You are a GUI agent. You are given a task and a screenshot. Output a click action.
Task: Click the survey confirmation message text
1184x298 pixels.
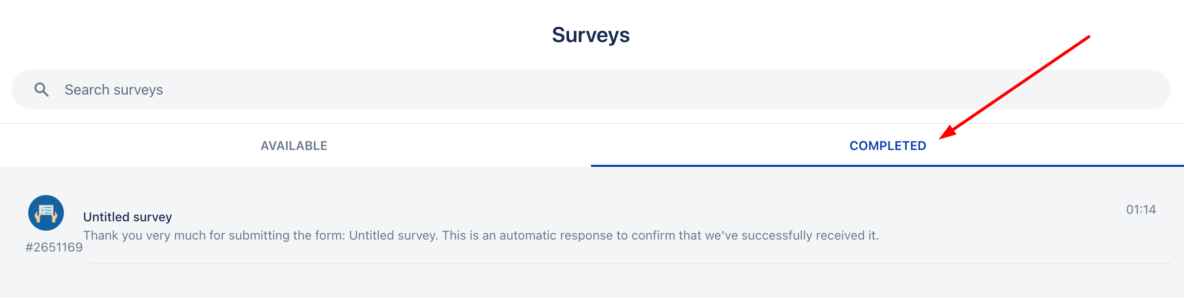point(481,236)
